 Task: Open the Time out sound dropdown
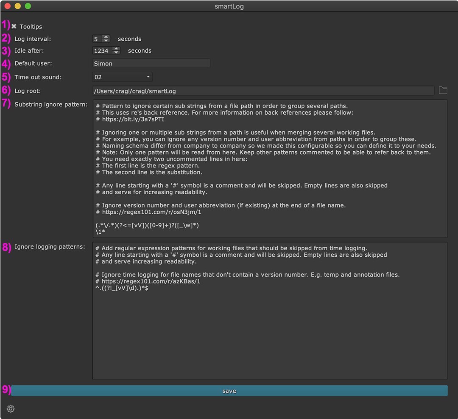click(x=122, y=77)
